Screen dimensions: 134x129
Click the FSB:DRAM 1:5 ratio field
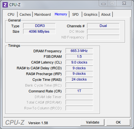(79, 56)
